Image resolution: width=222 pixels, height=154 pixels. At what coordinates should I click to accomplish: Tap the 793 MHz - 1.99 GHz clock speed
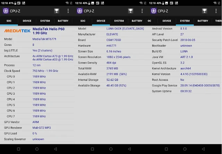45,71
